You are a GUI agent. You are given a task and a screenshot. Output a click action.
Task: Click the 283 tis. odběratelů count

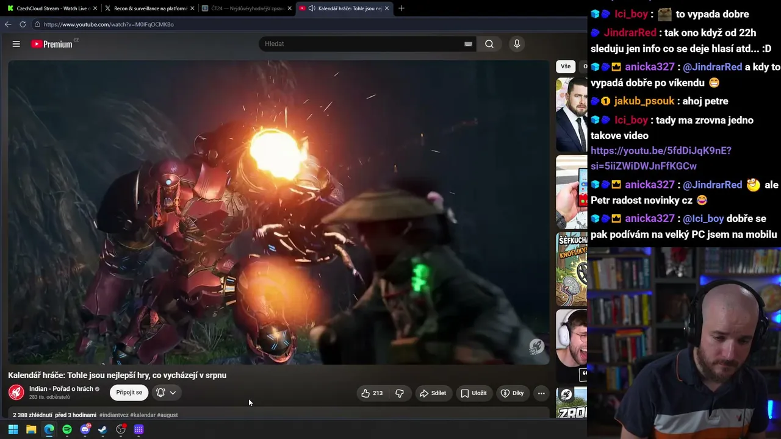pyautogui.click(x=49, y=397)
